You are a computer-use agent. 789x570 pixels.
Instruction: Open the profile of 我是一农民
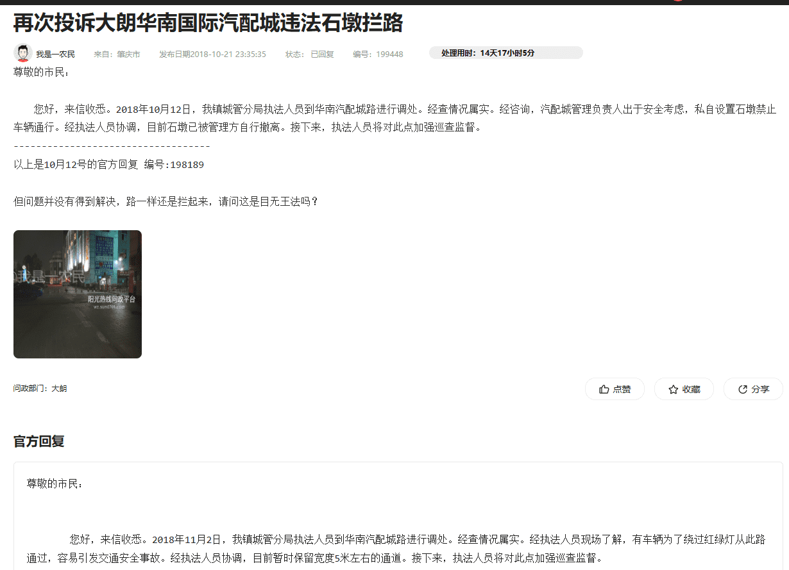point(55,54)
